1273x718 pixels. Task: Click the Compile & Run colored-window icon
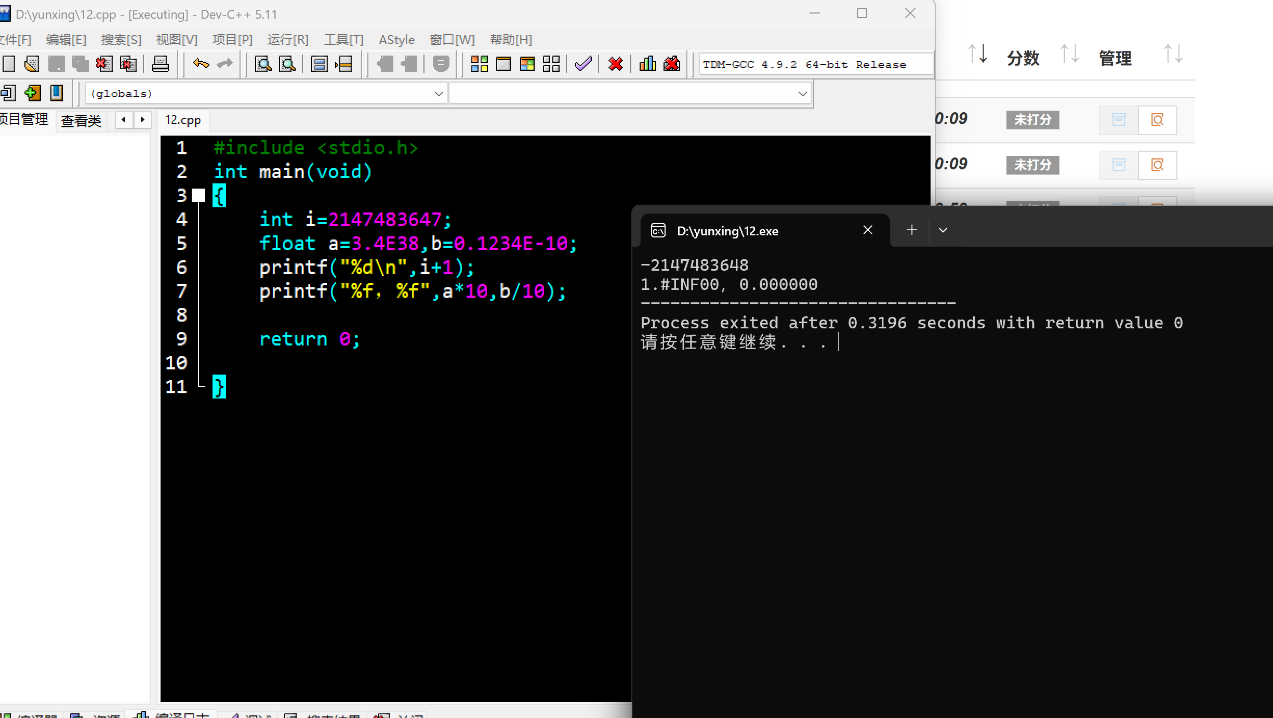click(527, 64)
